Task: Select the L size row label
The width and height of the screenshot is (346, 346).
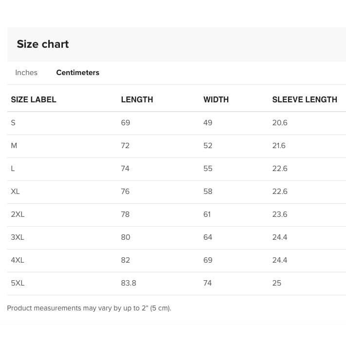Action: tap(13, 169)
